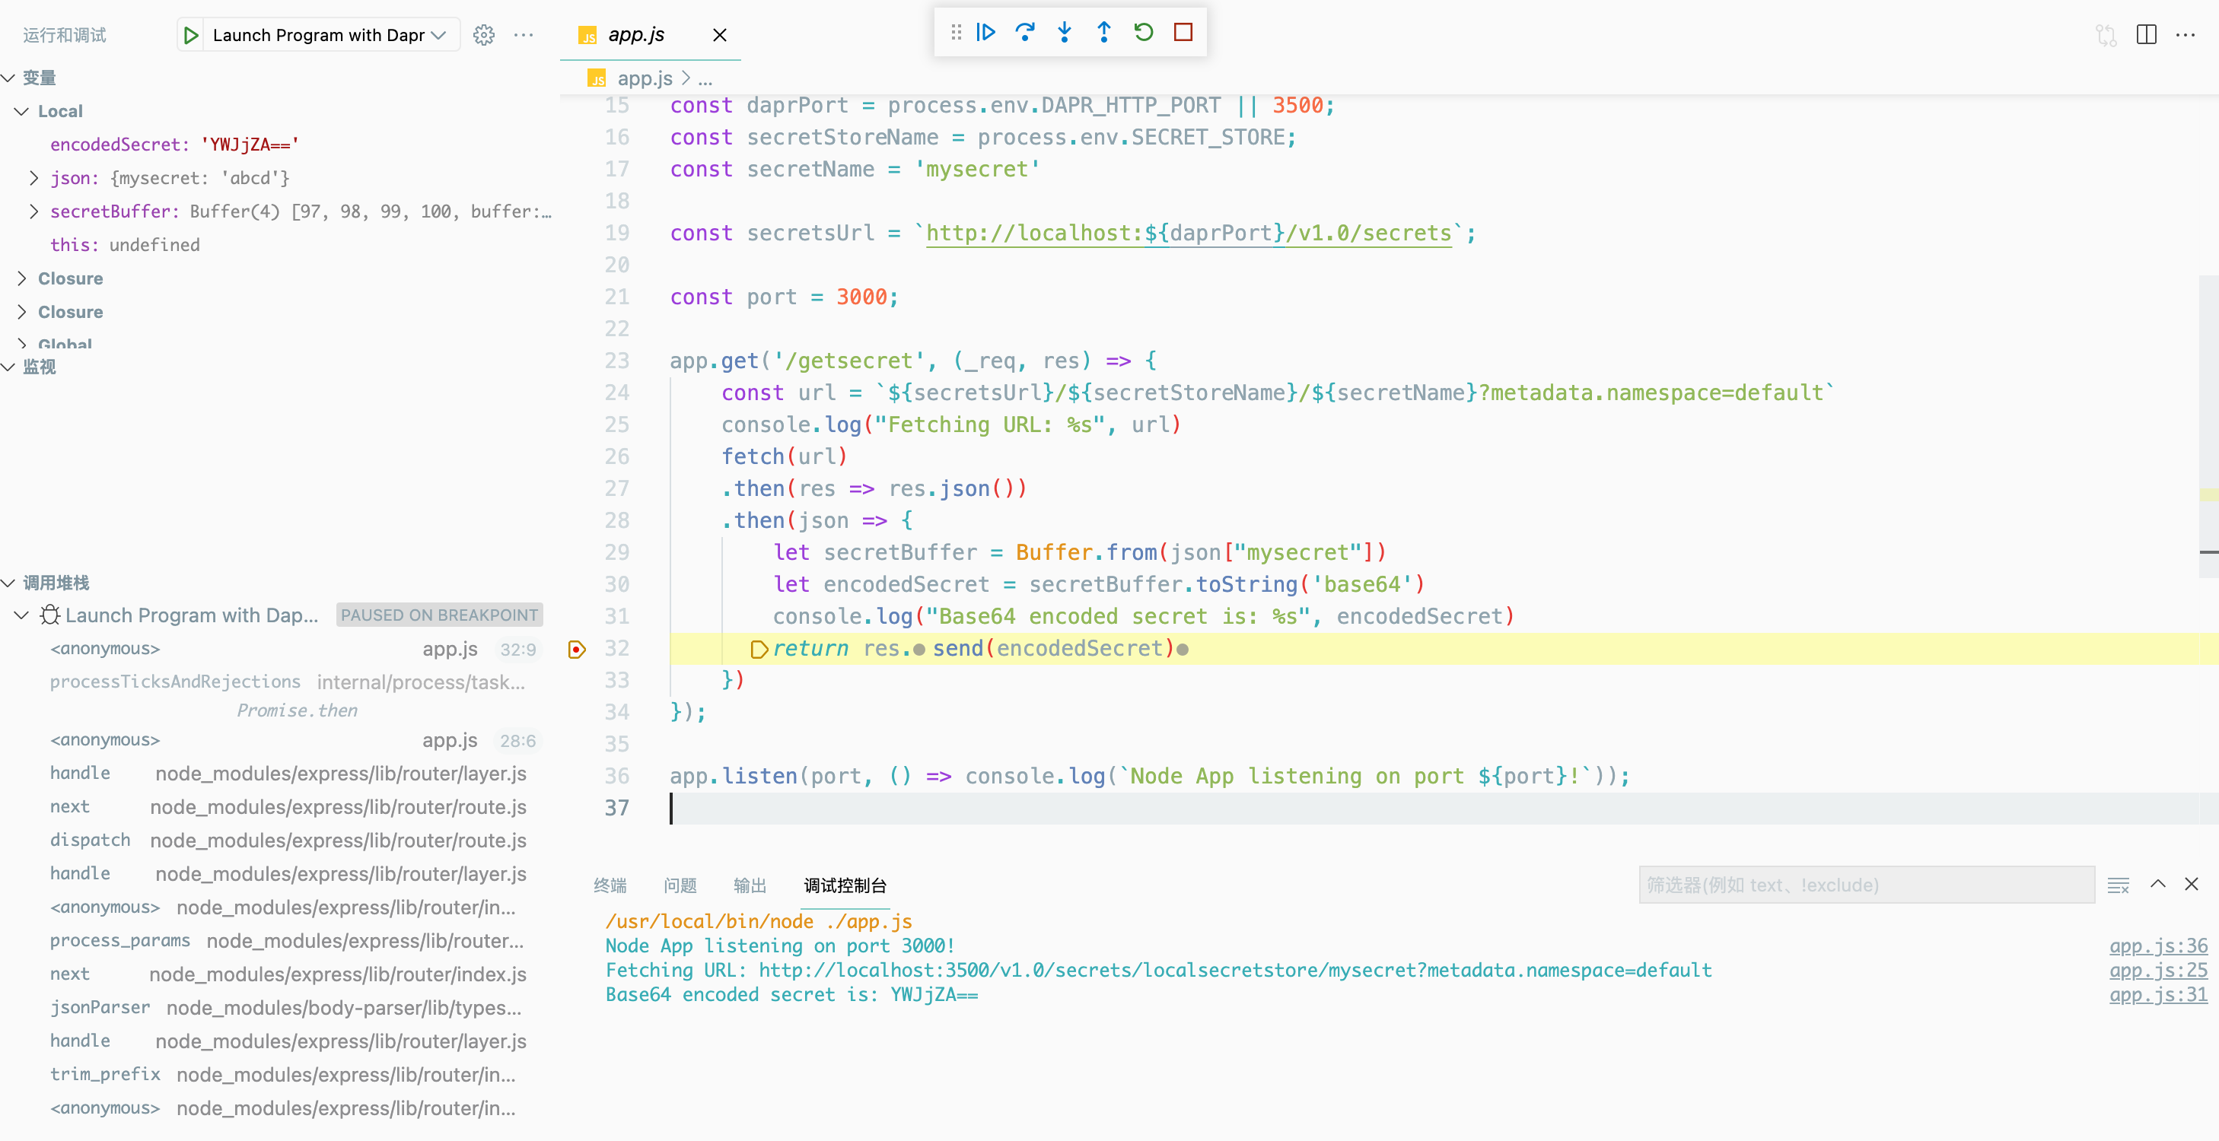Split the editor to the right
Screen dimensions: 2219x1141
pos(2145,35)
